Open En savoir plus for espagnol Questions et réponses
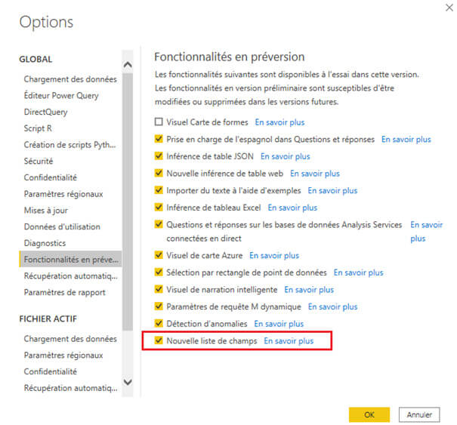This screenshot has height=425, width=457. (406, 140)
